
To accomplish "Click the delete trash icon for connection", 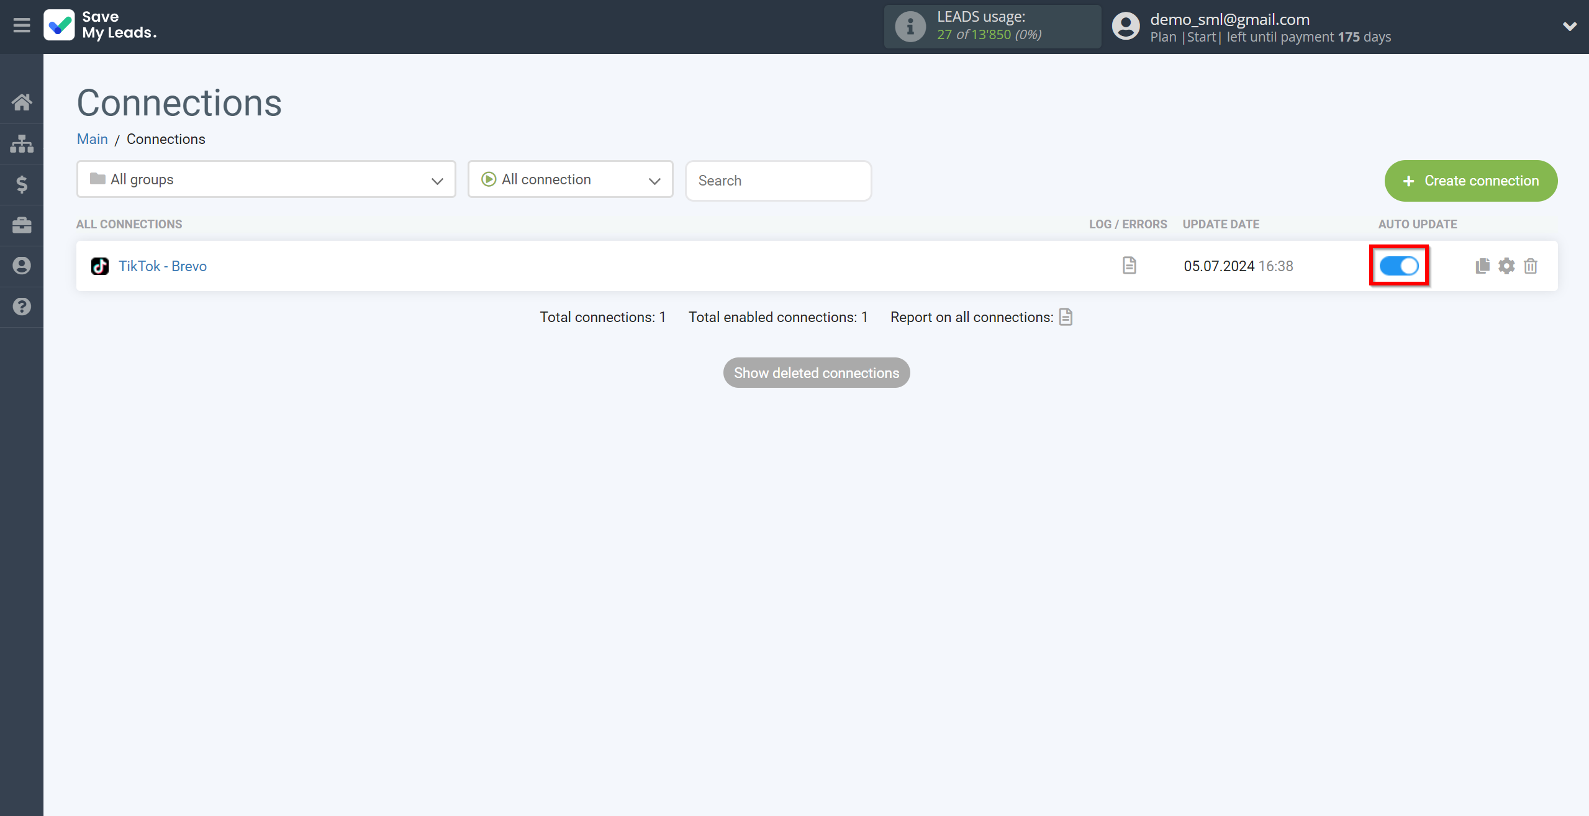I will pyautogui.click(x=1531, y=266).
